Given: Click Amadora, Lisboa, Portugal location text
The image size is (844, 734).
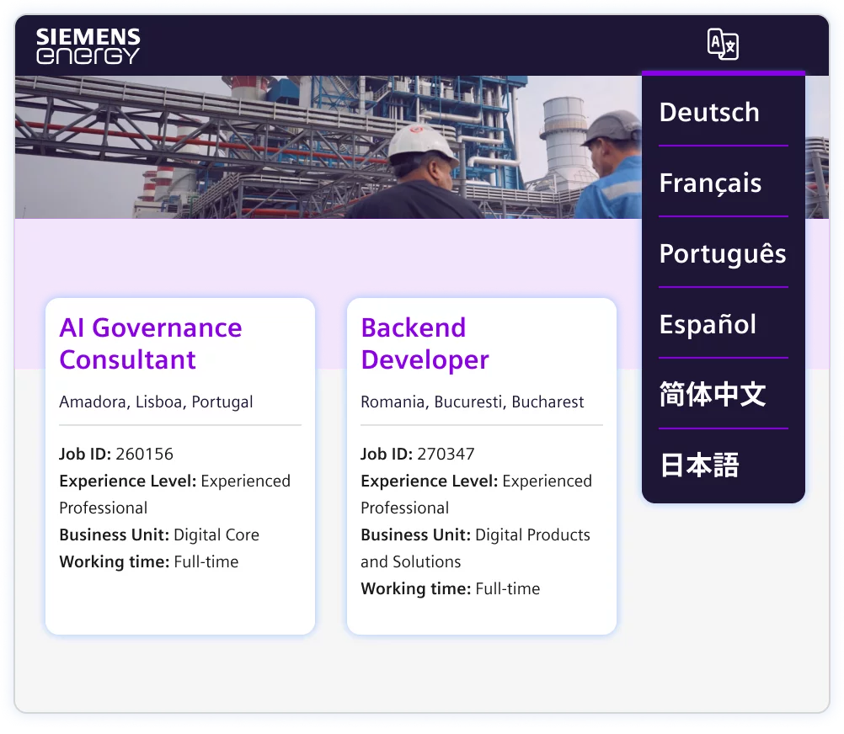Looking at the screenshot, I should [156, 402].
